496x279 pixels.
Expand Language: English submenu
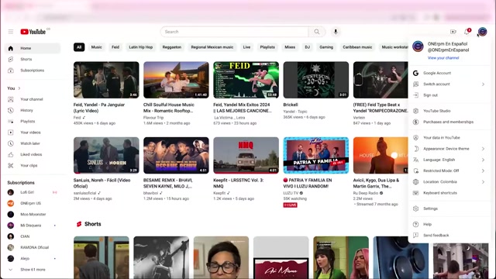point(449,160)
